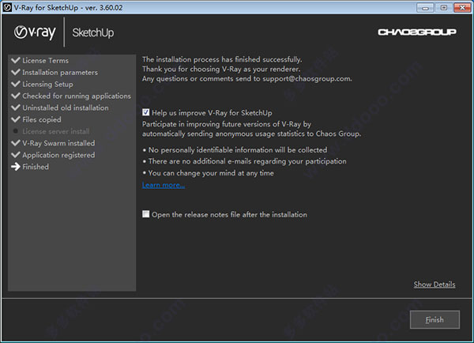
Task: Expand Show Details
Action: [x=434, y=285]
